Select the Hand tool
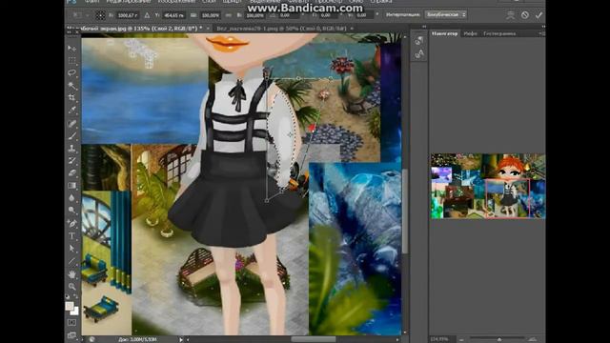 click(x=72, y=274)
